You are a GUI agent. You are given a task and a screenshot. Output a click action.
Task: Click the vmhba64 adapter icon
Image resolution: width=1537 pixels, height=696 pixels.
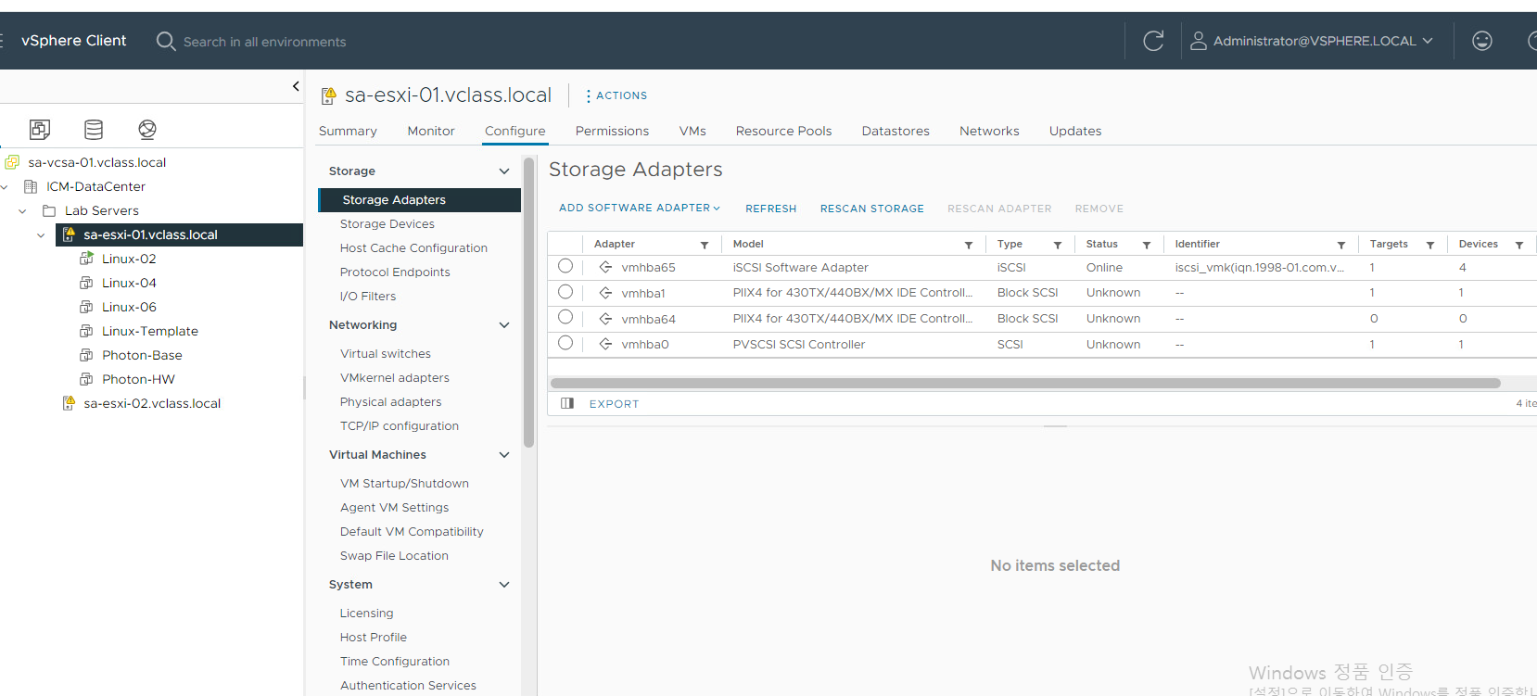coord(605,319)
